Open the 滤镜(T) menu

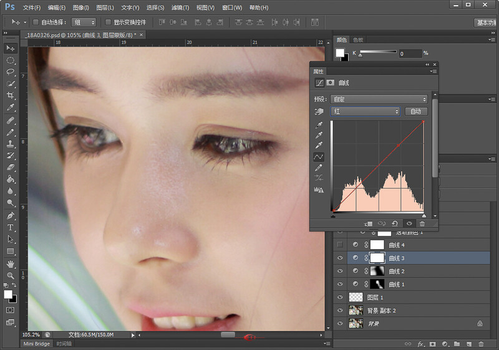click(180, 7)
